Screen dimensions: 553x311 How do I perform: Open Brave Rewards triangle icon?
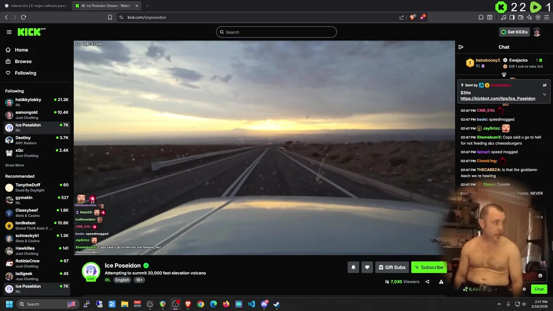[423, 17]
